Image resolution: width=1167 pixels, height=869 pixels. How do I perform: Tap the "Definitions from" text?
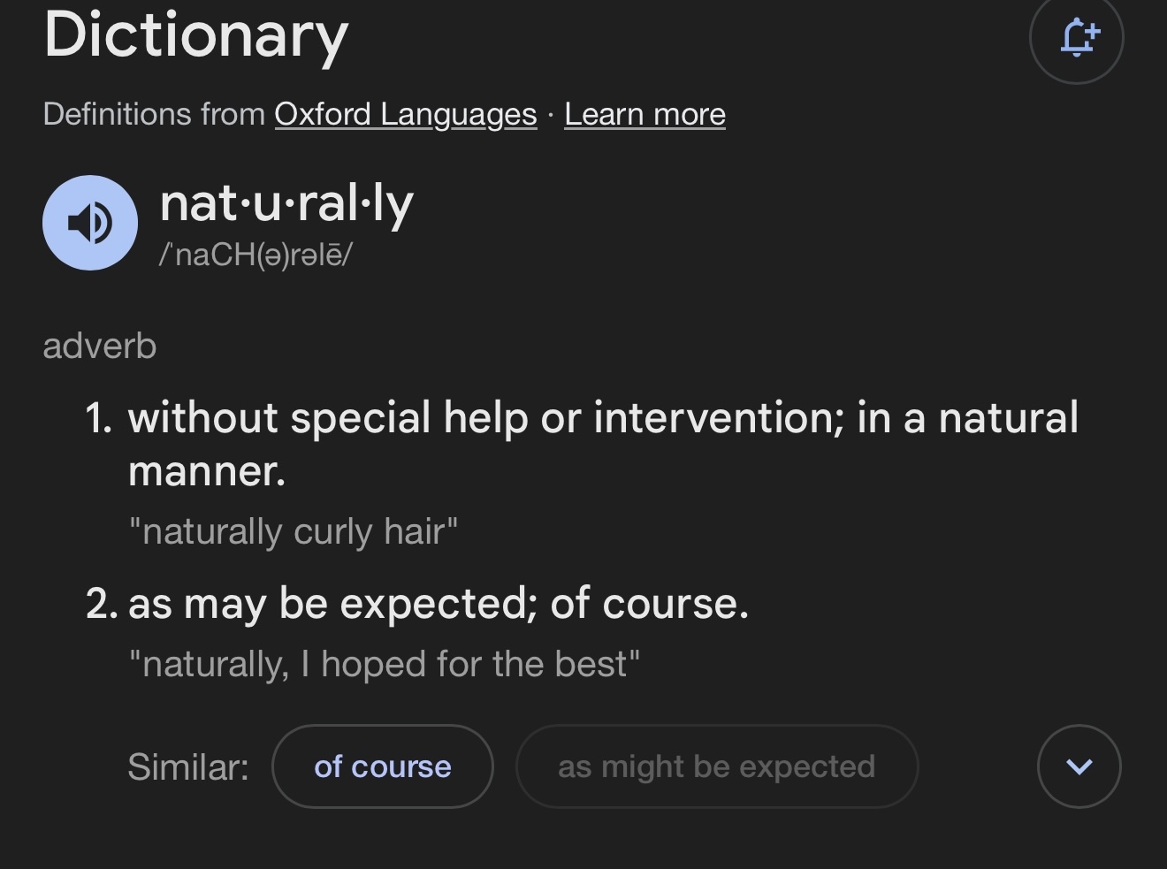click(x=154, y=114)
